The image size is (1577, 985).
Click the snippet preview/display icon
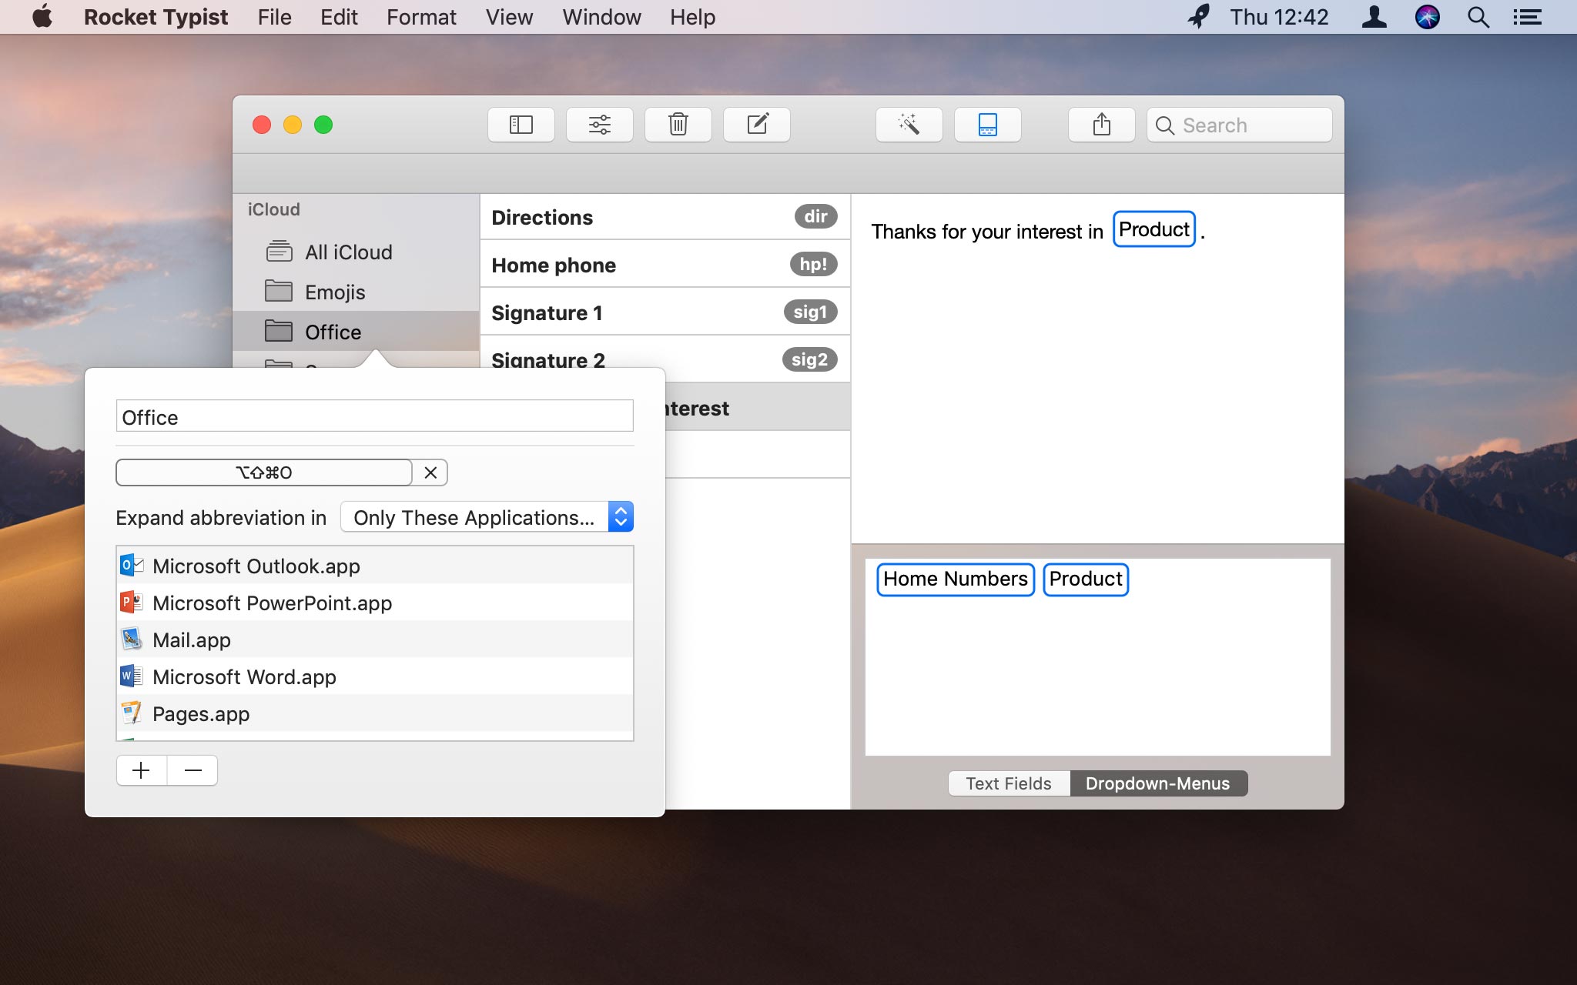pyautogui.click(x=986, y=124)
